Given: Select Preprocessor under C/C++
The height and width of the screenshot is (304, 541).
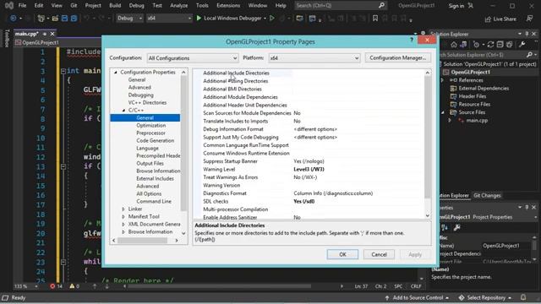Looking at the screenshot, I should pos(150,133).
